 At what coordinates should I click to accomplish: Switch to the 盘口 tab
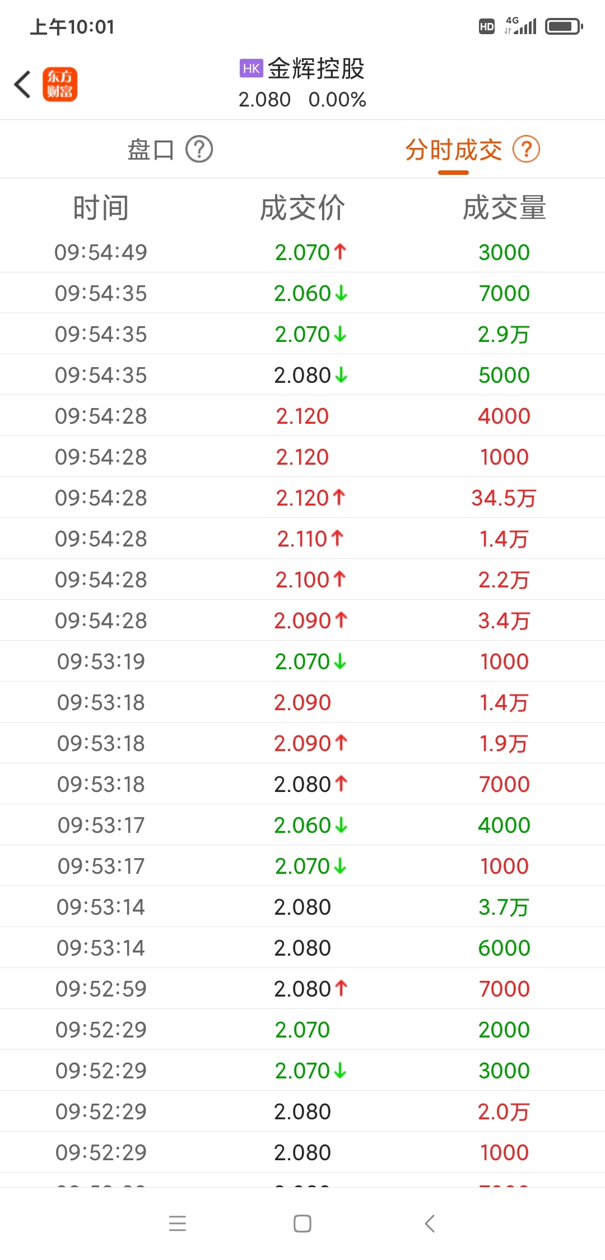click(151, 150)
